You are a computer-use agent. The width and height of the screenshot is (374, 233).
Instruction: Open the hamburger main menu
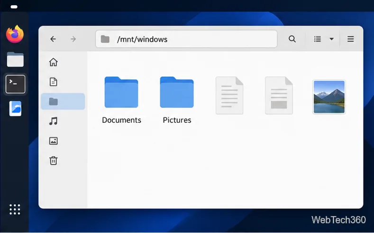pyautogui.click(x=350, y=39)
